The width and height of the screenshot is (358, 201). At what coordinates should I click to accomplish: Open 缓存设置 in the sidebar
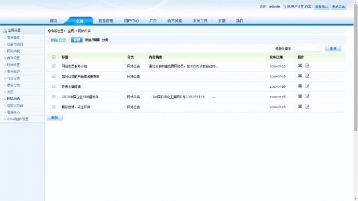13,58
